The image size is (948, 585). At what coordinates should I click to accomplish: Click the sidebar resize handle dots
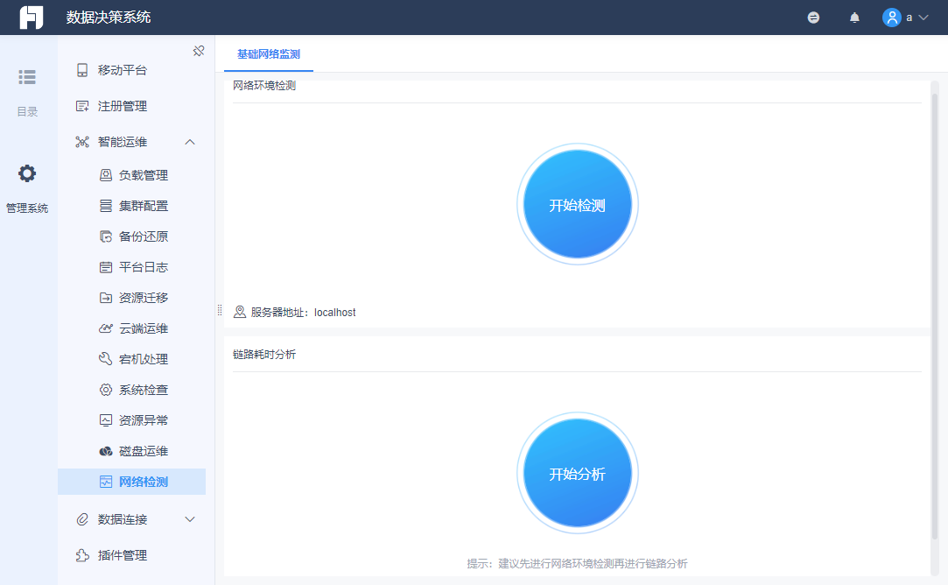(x=220, y=310)
